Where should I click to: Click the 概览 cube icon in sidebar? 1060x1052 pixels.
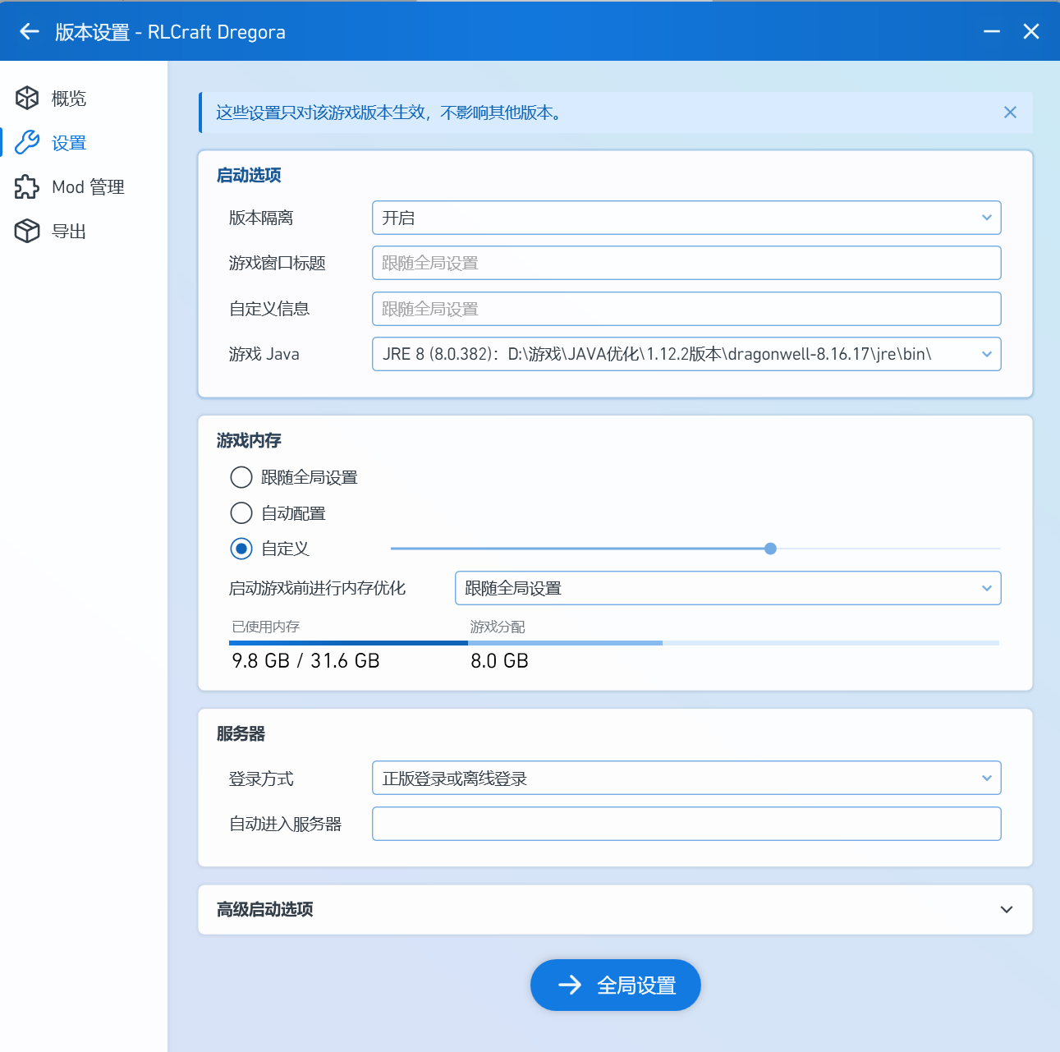point(27,98)
